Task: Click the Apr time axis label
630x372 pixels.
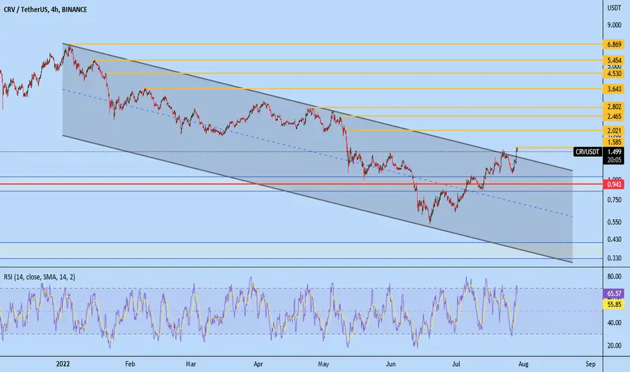Action: tap(258, 364)
